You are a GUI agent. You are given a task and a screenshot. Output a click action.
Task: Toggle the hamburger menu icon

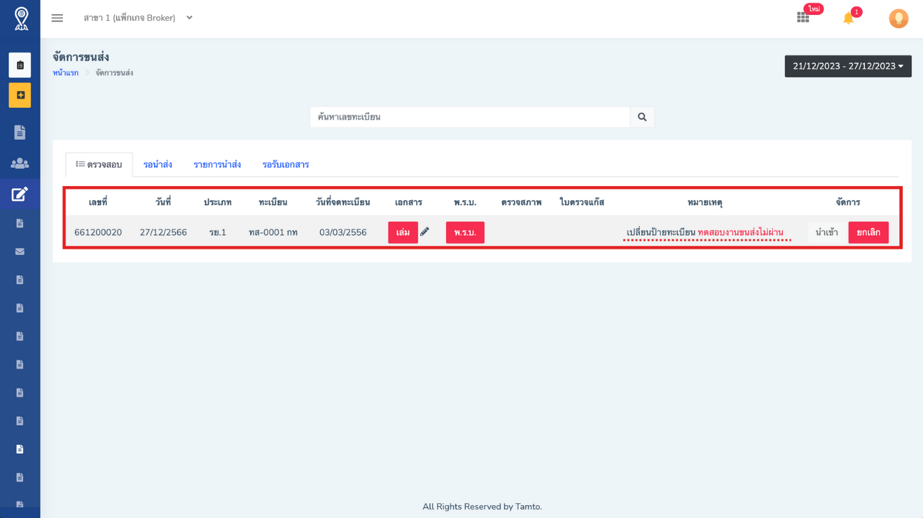(57, 18)
